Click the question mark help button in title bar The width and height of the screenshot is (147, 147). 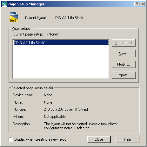[x=137, y=4]
